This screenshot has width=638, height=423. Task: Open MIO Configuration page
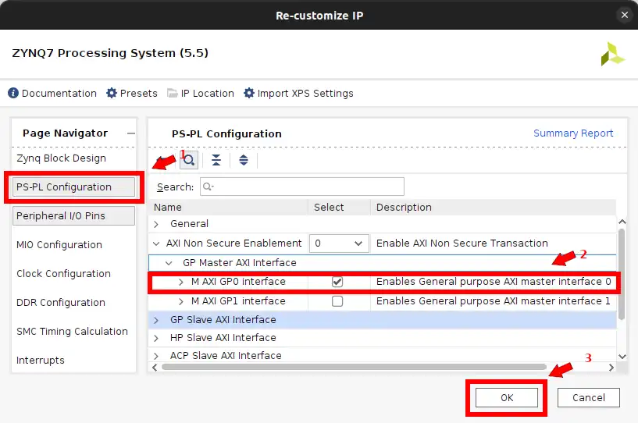pos(59,245)
